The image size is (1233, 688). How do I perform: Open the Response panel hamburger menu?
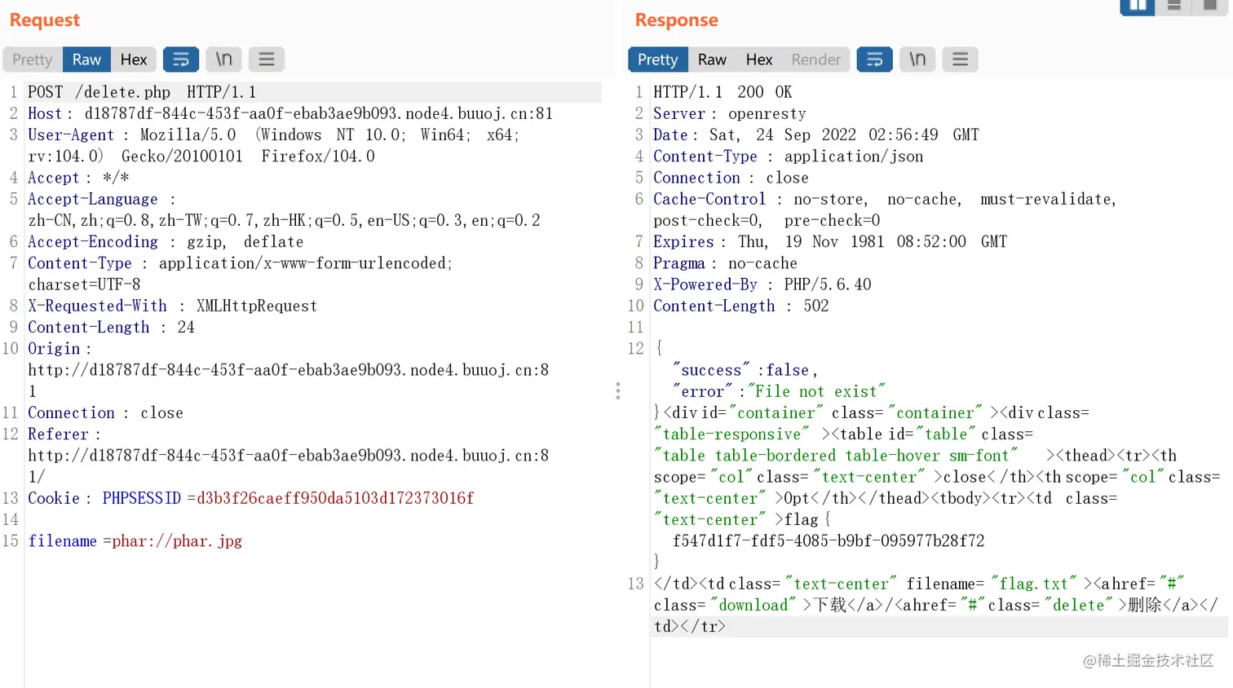(x=961, y=60)
